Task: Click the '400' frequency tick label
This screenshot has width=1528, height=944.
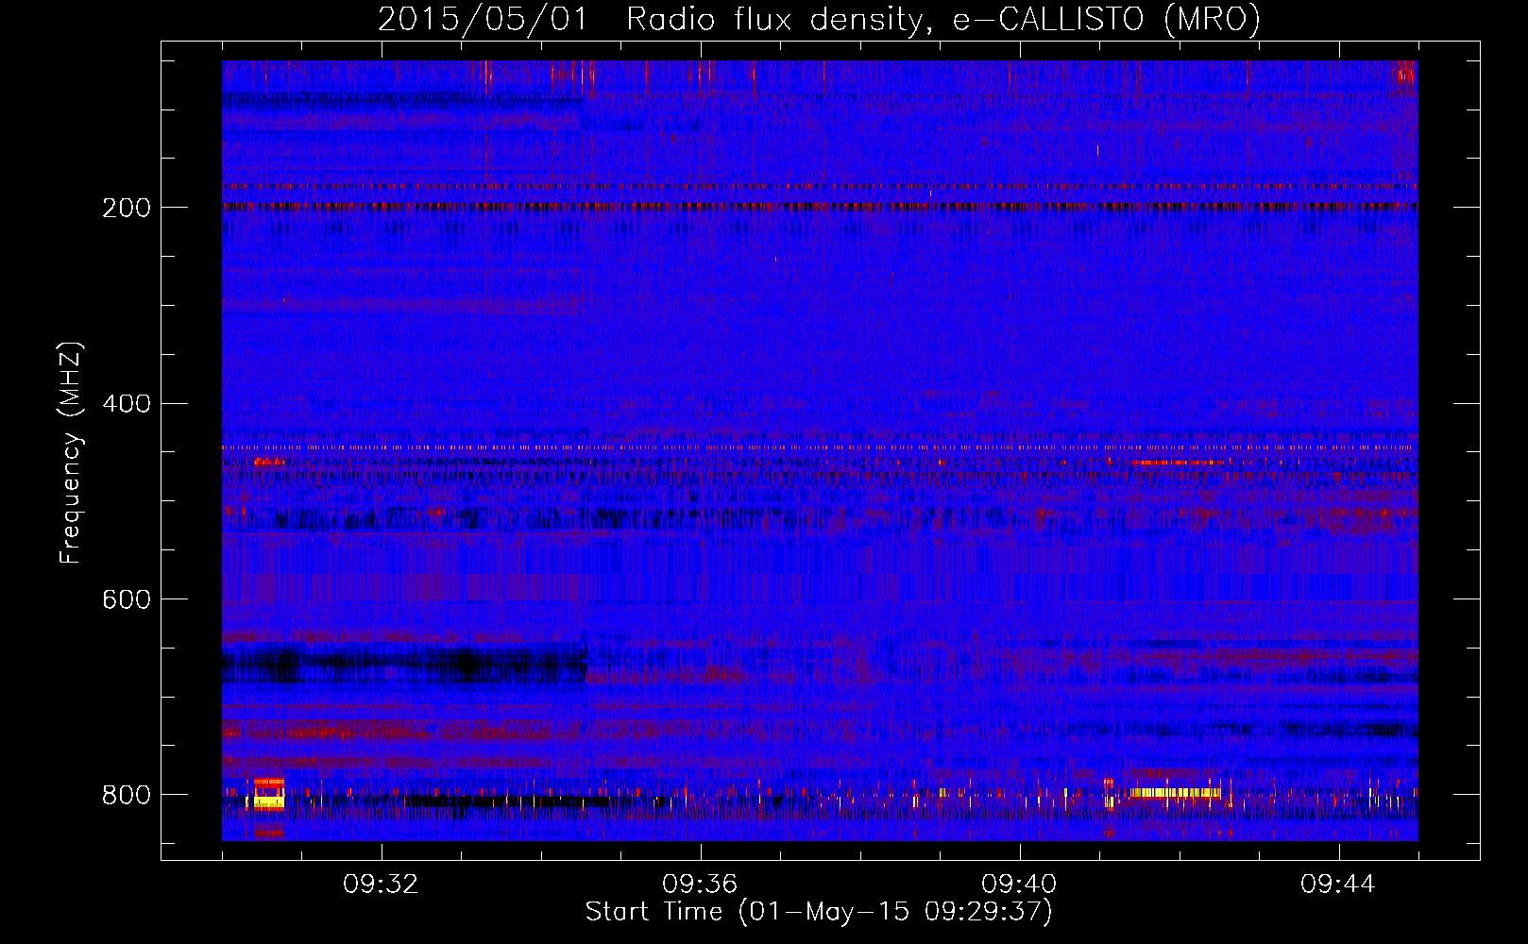Action: coord(127,404)
